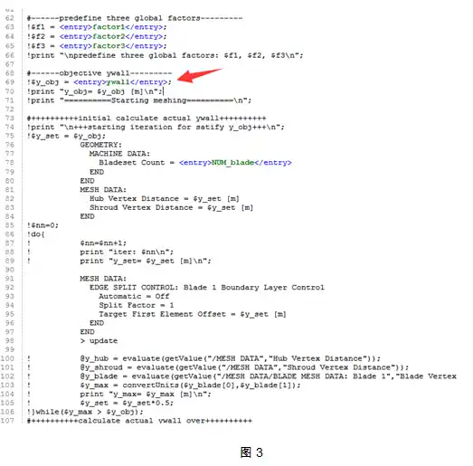Click the figure caption '图 3'
473x466 pixels.
[x=251, y=452]
